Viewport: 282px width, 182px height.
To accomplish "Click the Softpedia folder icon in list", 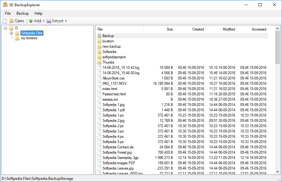I will point(99,52).
